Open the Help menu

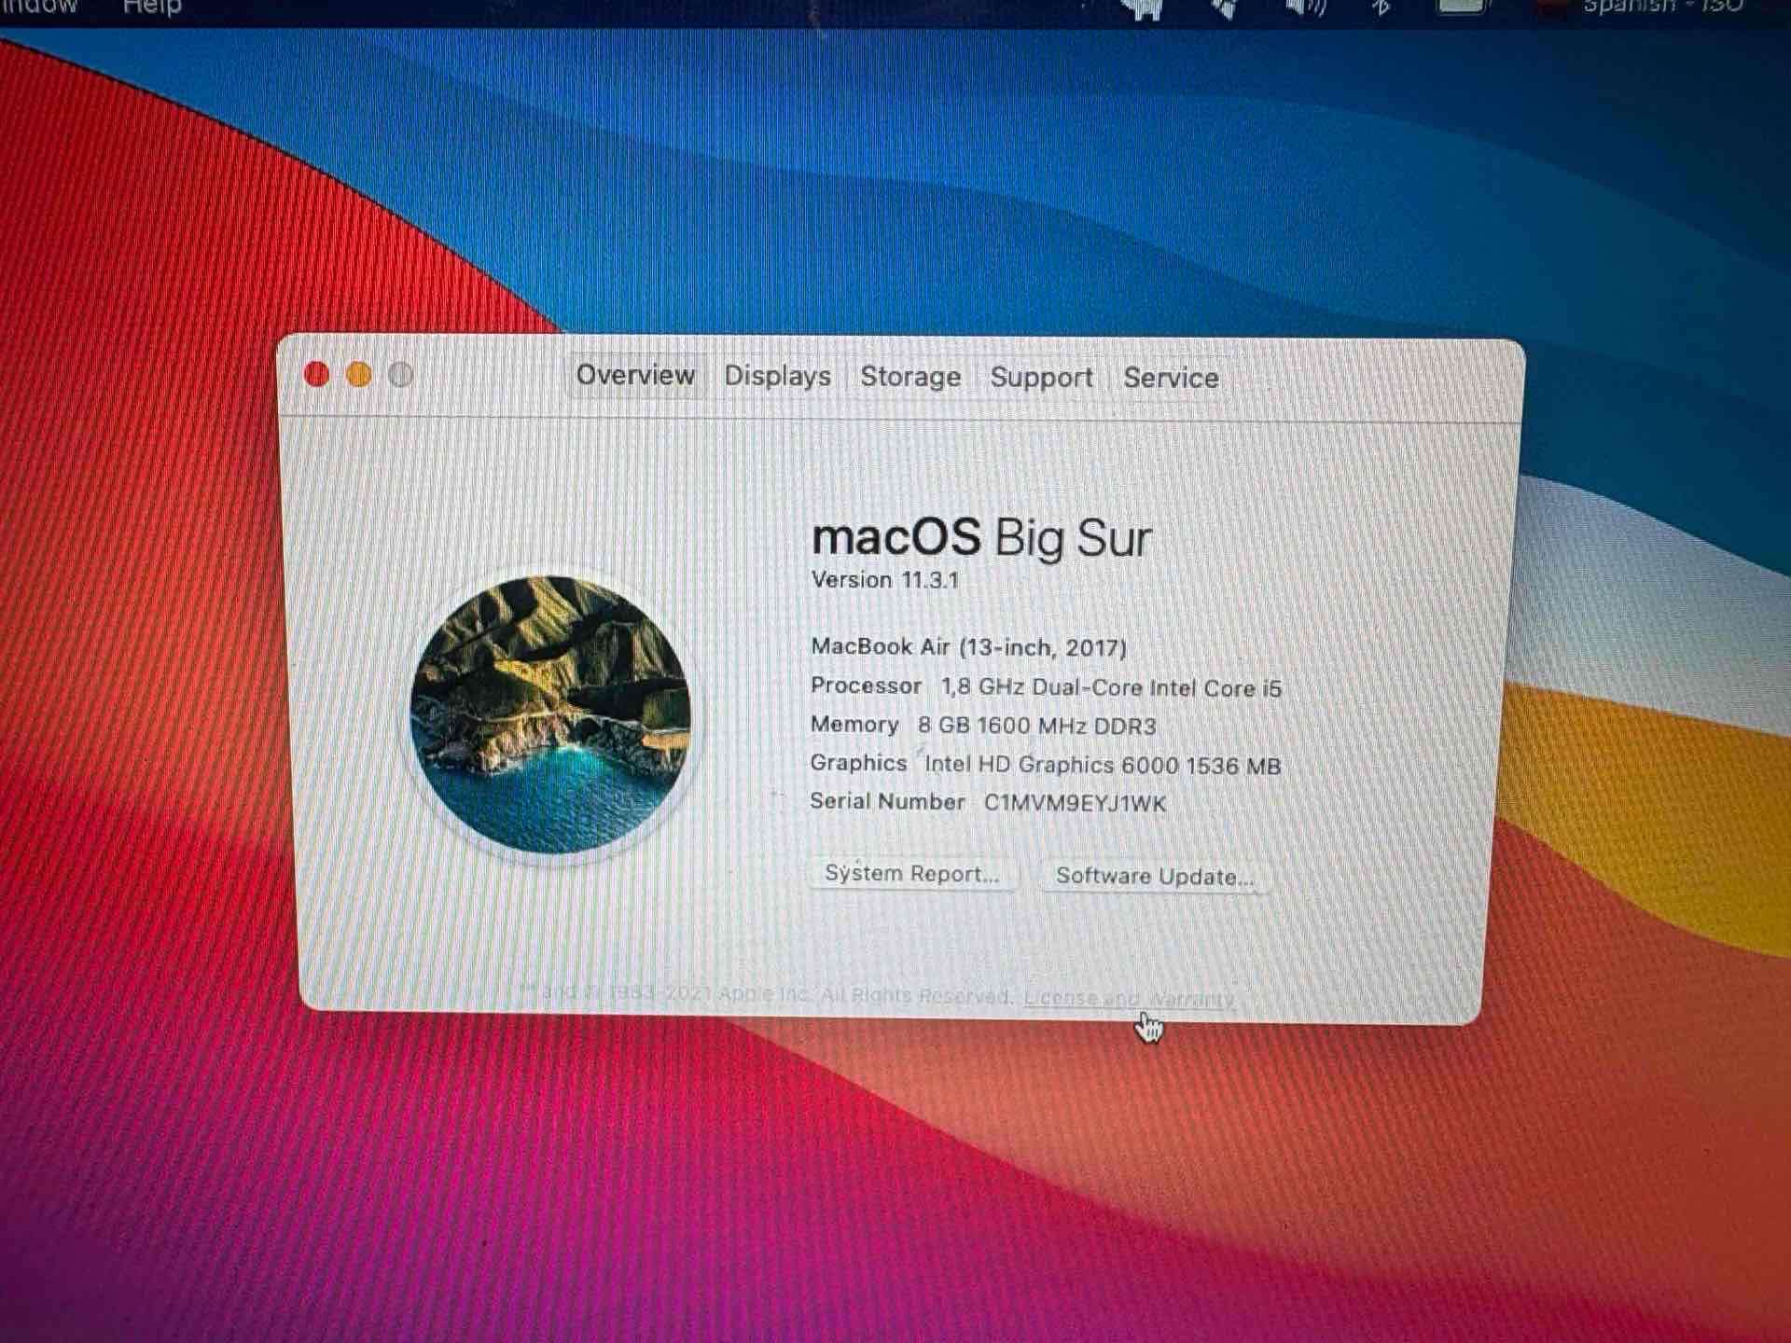point(149,7)
